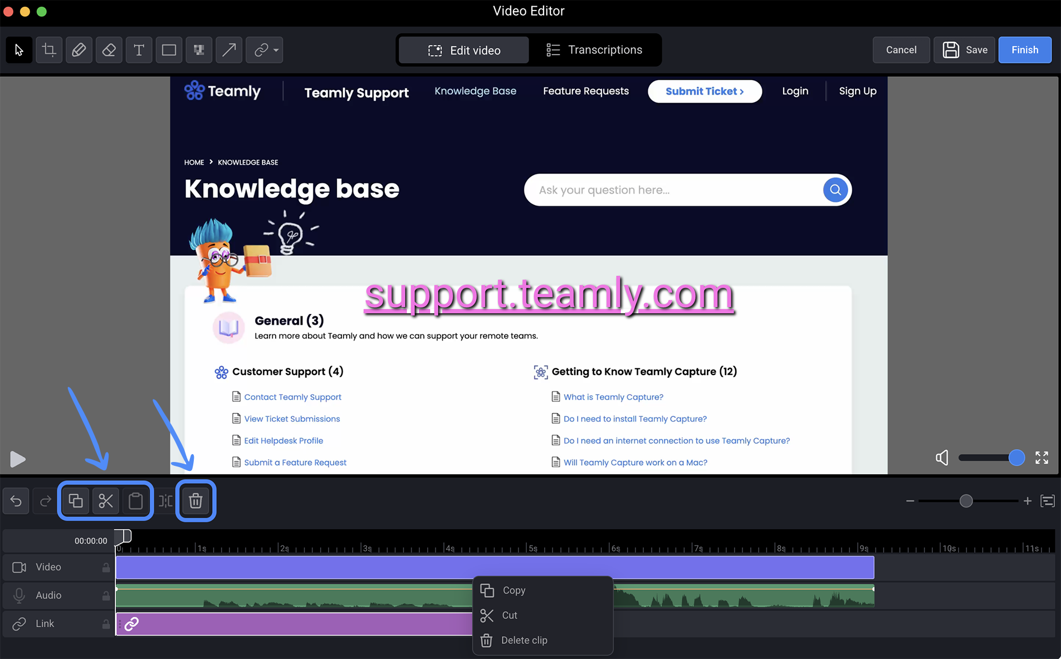Zoom out the timeline with minus
This screenshot has width=1061, height=659.
point(910,501)
